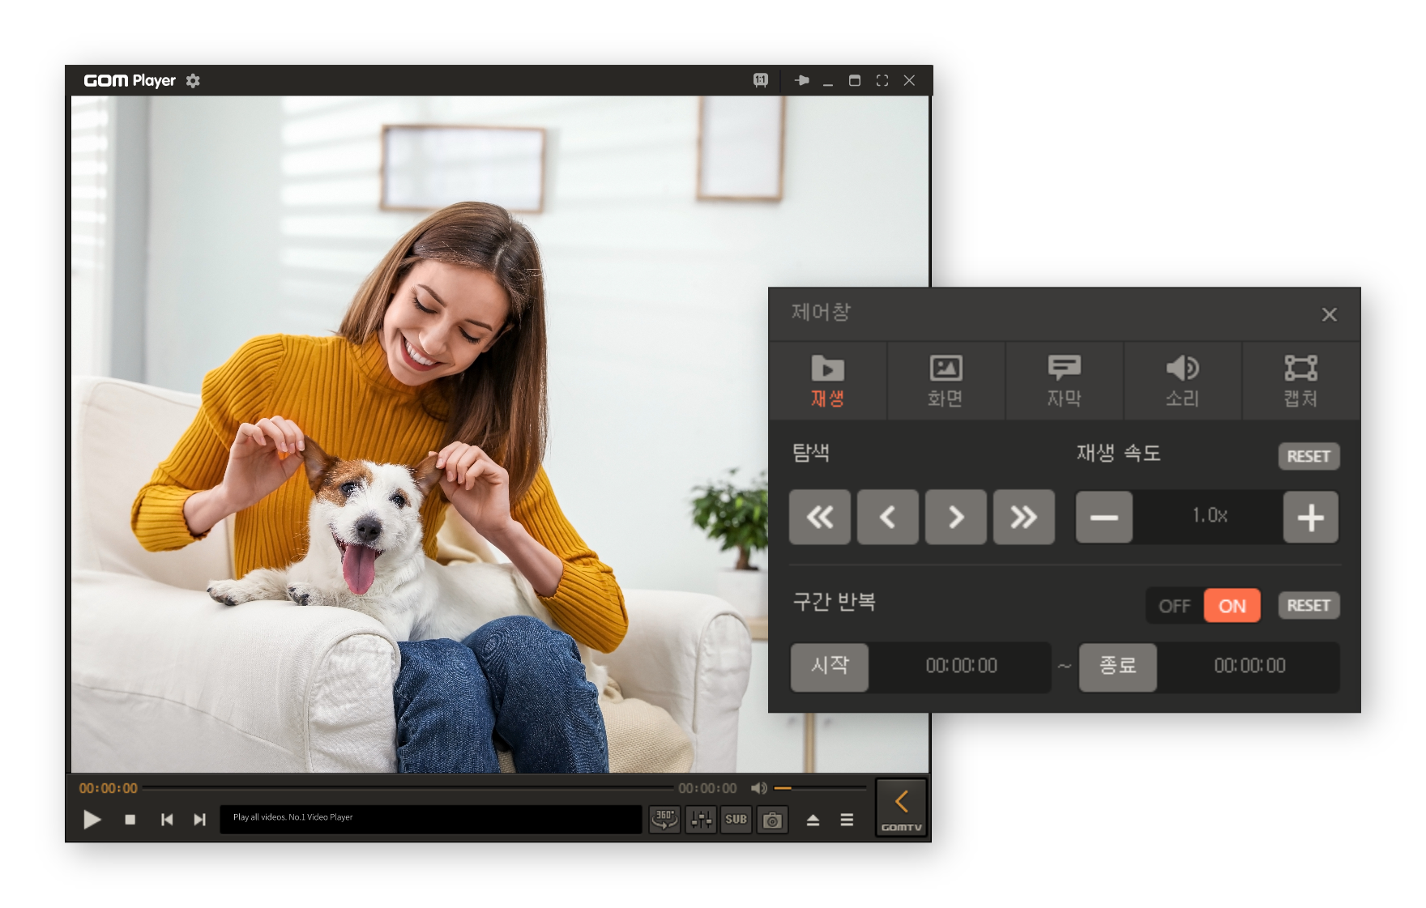Click the 시작 repeat start button
Image resolution: width=1426 pixels, height=908 pixels.
pos(830,667)
